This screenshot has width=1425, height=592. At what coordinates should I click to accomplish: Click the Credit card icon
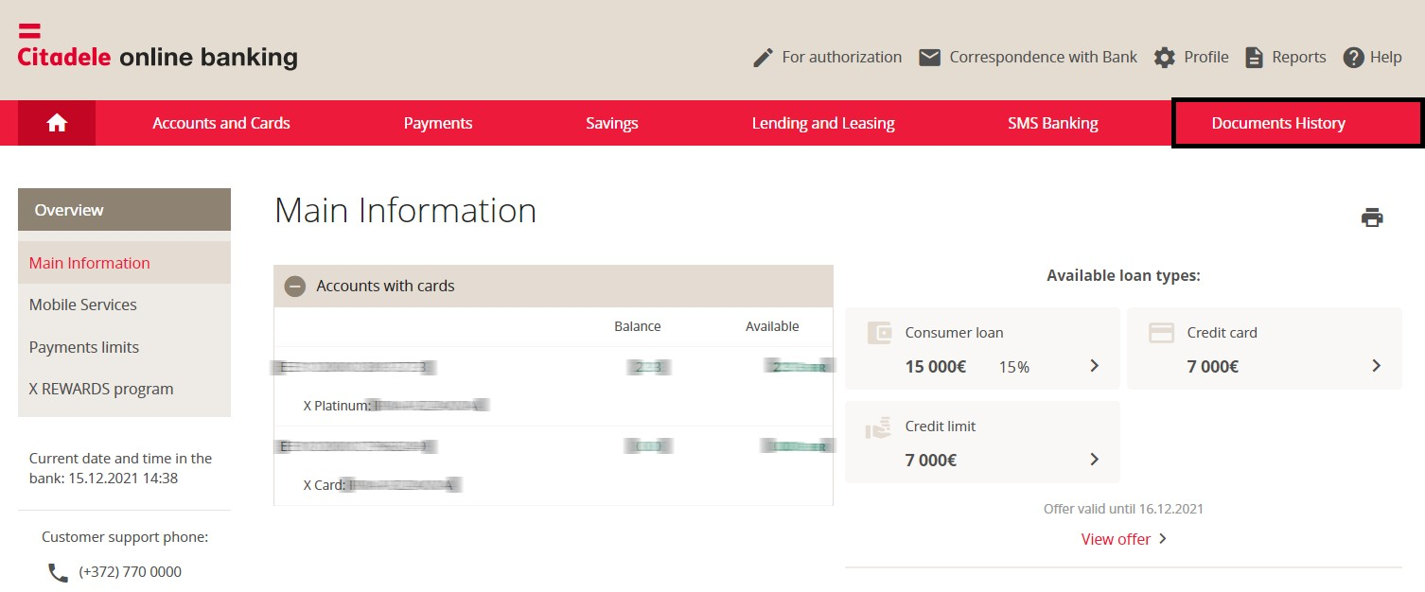click(1161, 333)
